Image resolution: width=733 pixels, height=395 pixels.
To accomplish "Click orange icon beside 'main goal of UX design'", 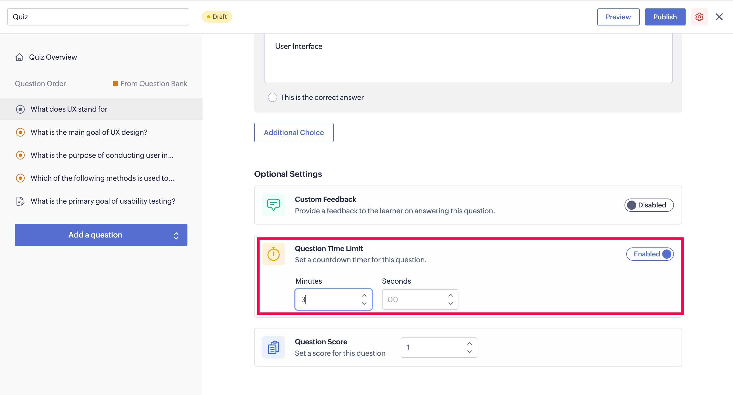I will point(20,132).
